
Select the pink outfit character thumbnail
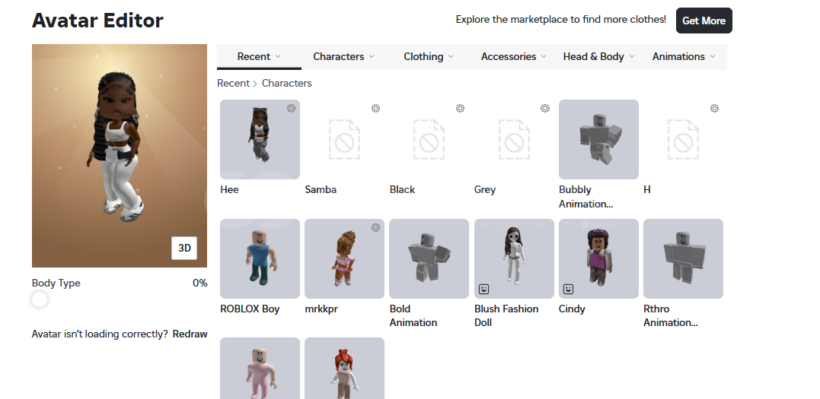click(260, 368)
